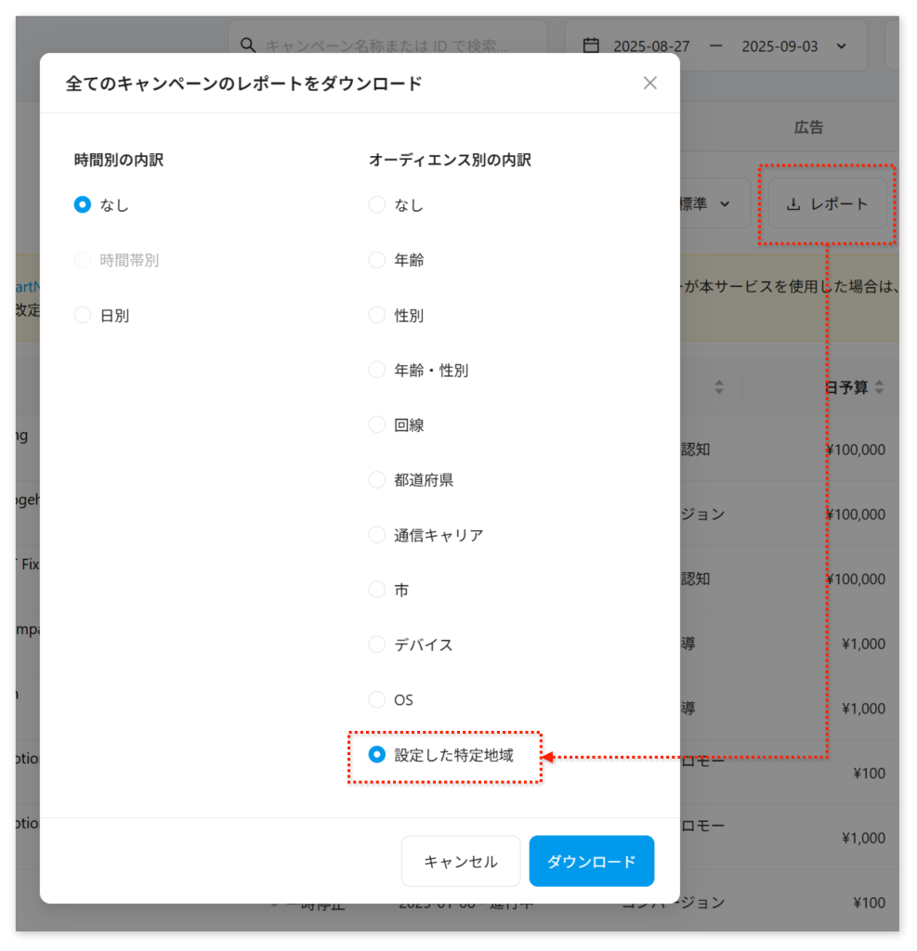Click the sort arrows beside 日予算
The image size is (917, 951).
click(879, 387)
